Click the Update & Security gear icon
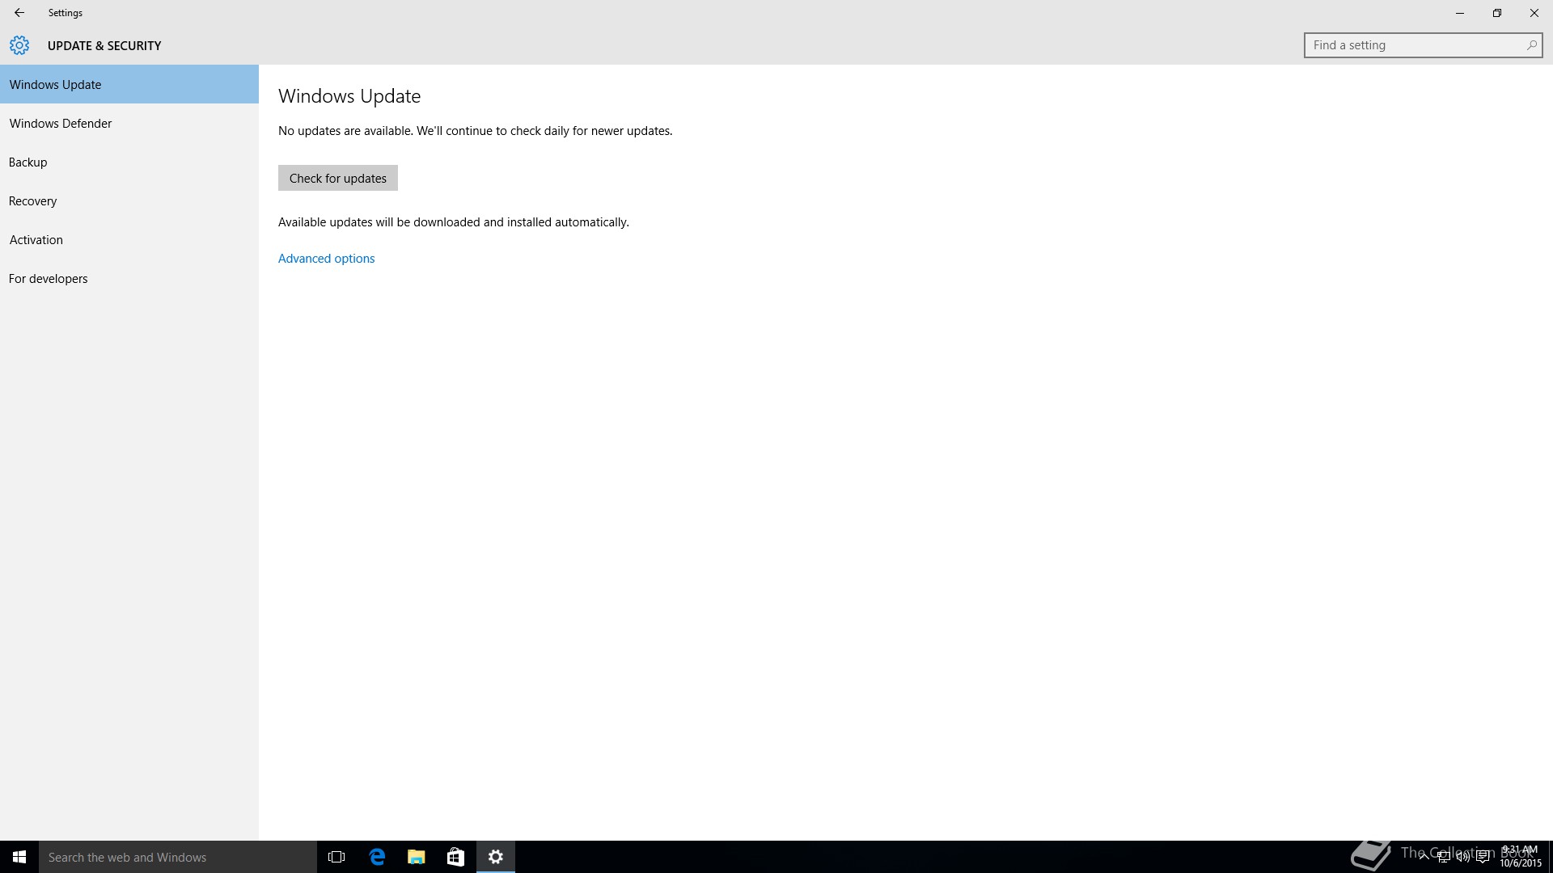 pos(19,45)
